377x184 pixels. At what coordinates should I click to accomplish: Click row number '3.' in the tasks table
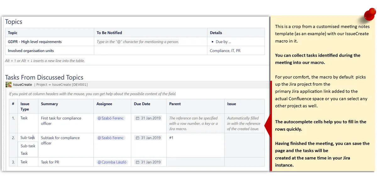point(13,162)
